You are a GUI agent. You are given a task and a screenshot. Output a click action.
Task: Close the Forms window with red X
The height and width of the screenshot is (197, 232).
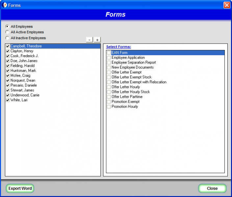click(x=227, y=5)
